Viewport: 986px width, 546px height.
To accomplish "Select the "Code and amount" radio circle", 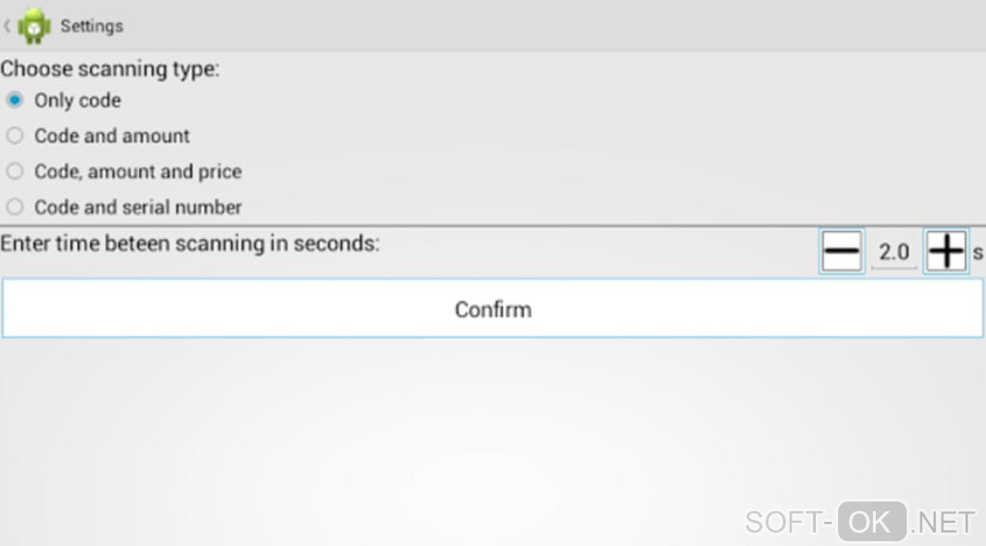I will point(14,135).
